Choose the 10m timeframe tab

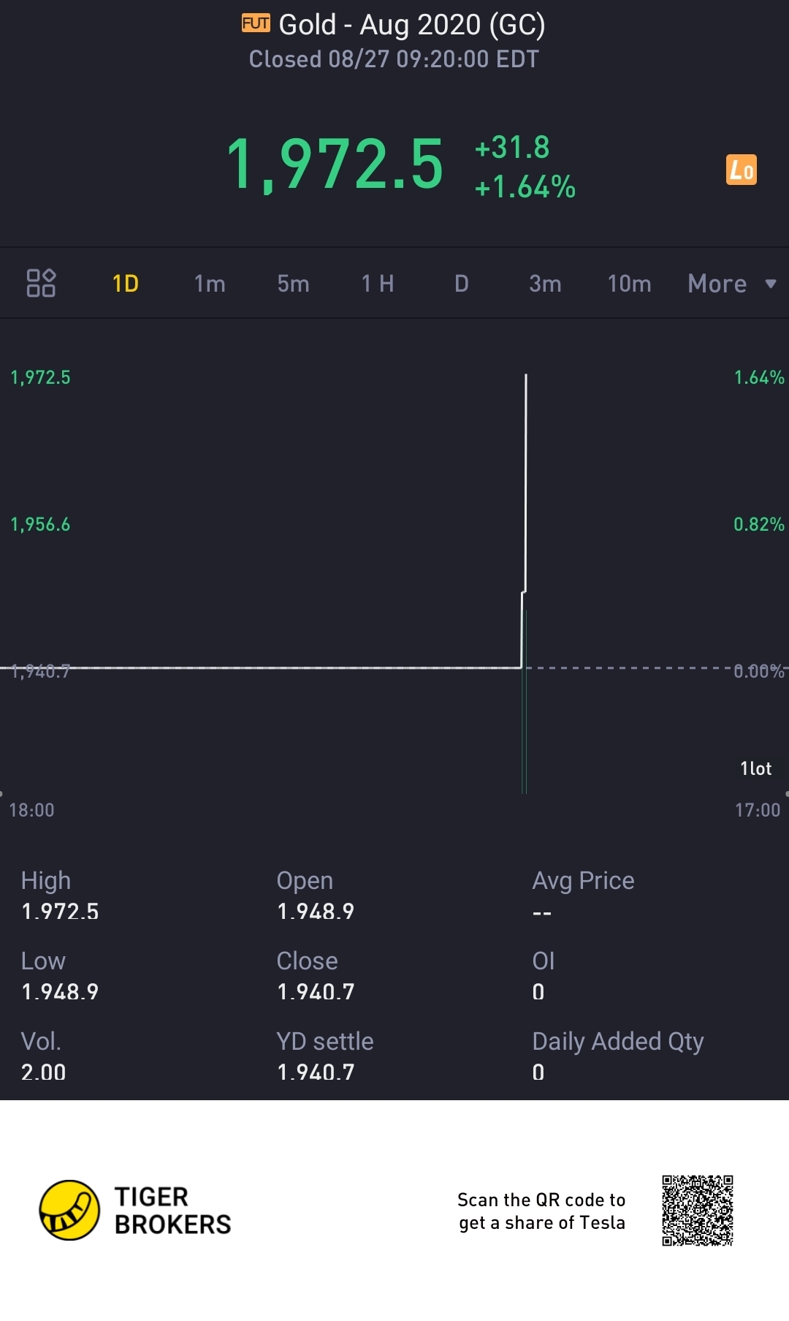[629, 284]
